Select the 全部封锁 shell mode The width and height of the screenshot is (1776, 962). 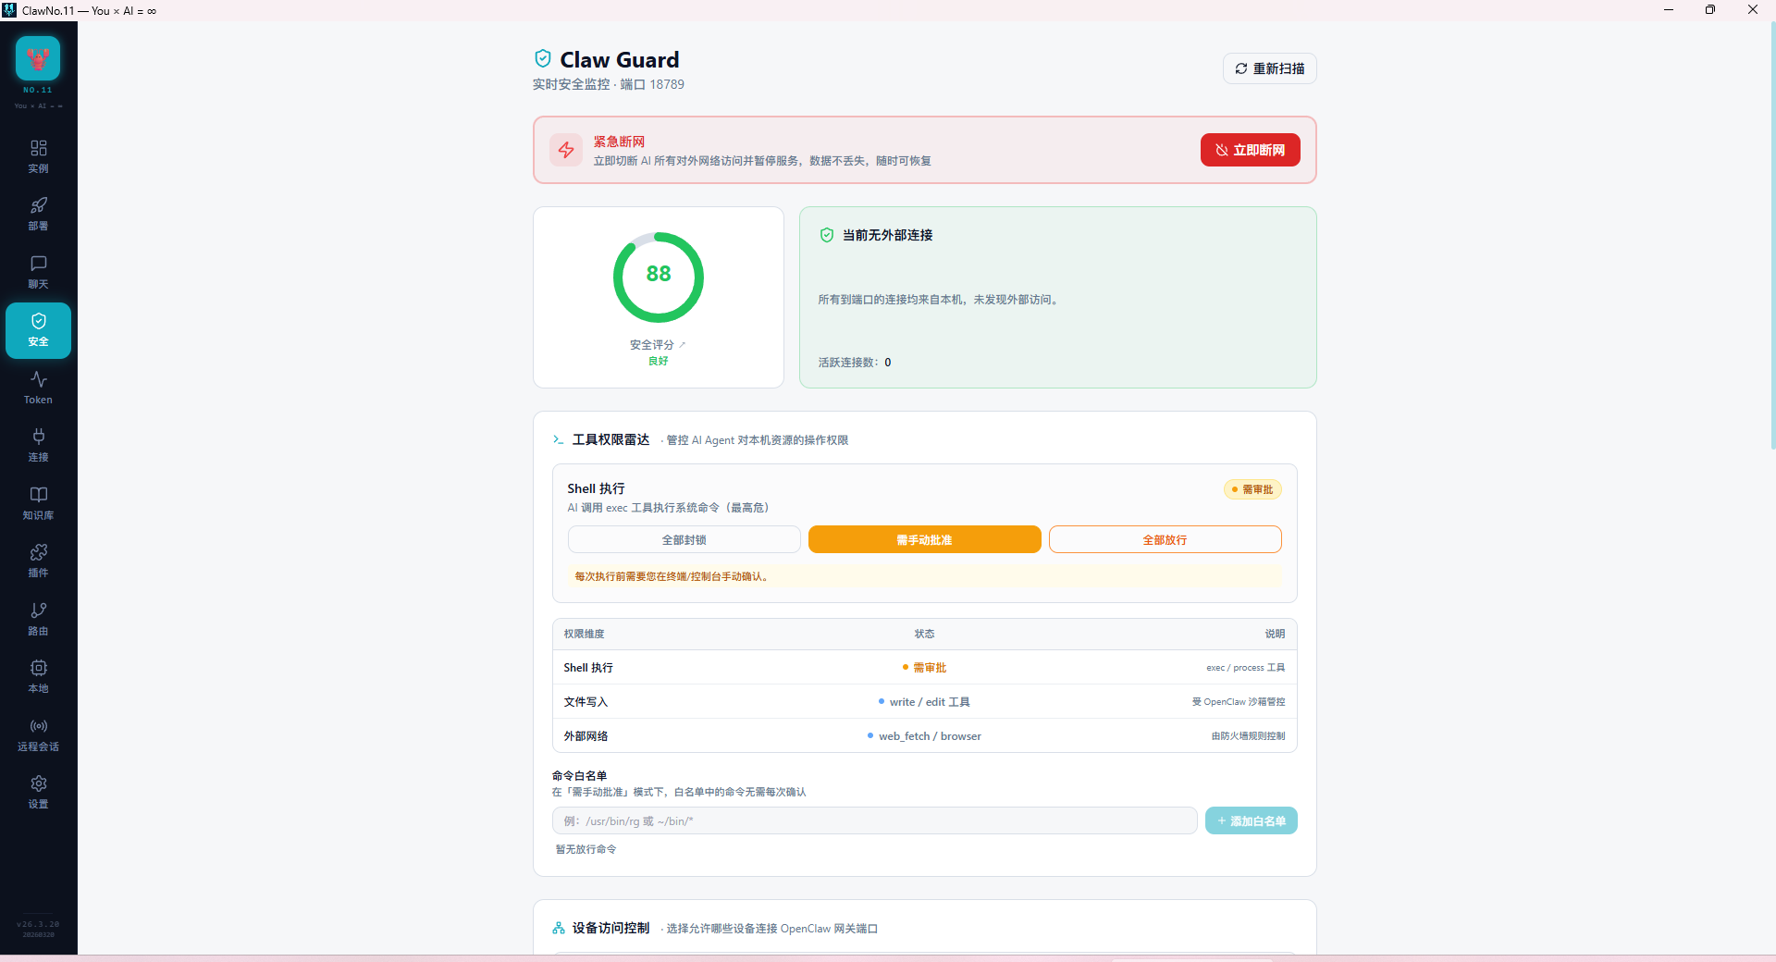click(x=684, y=539)
